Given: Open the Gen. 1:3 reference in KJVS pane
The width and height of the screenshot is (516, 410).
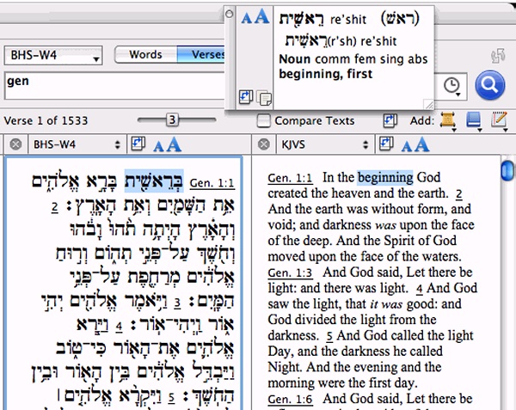Looking at the screenshot, I should point(290,272).
